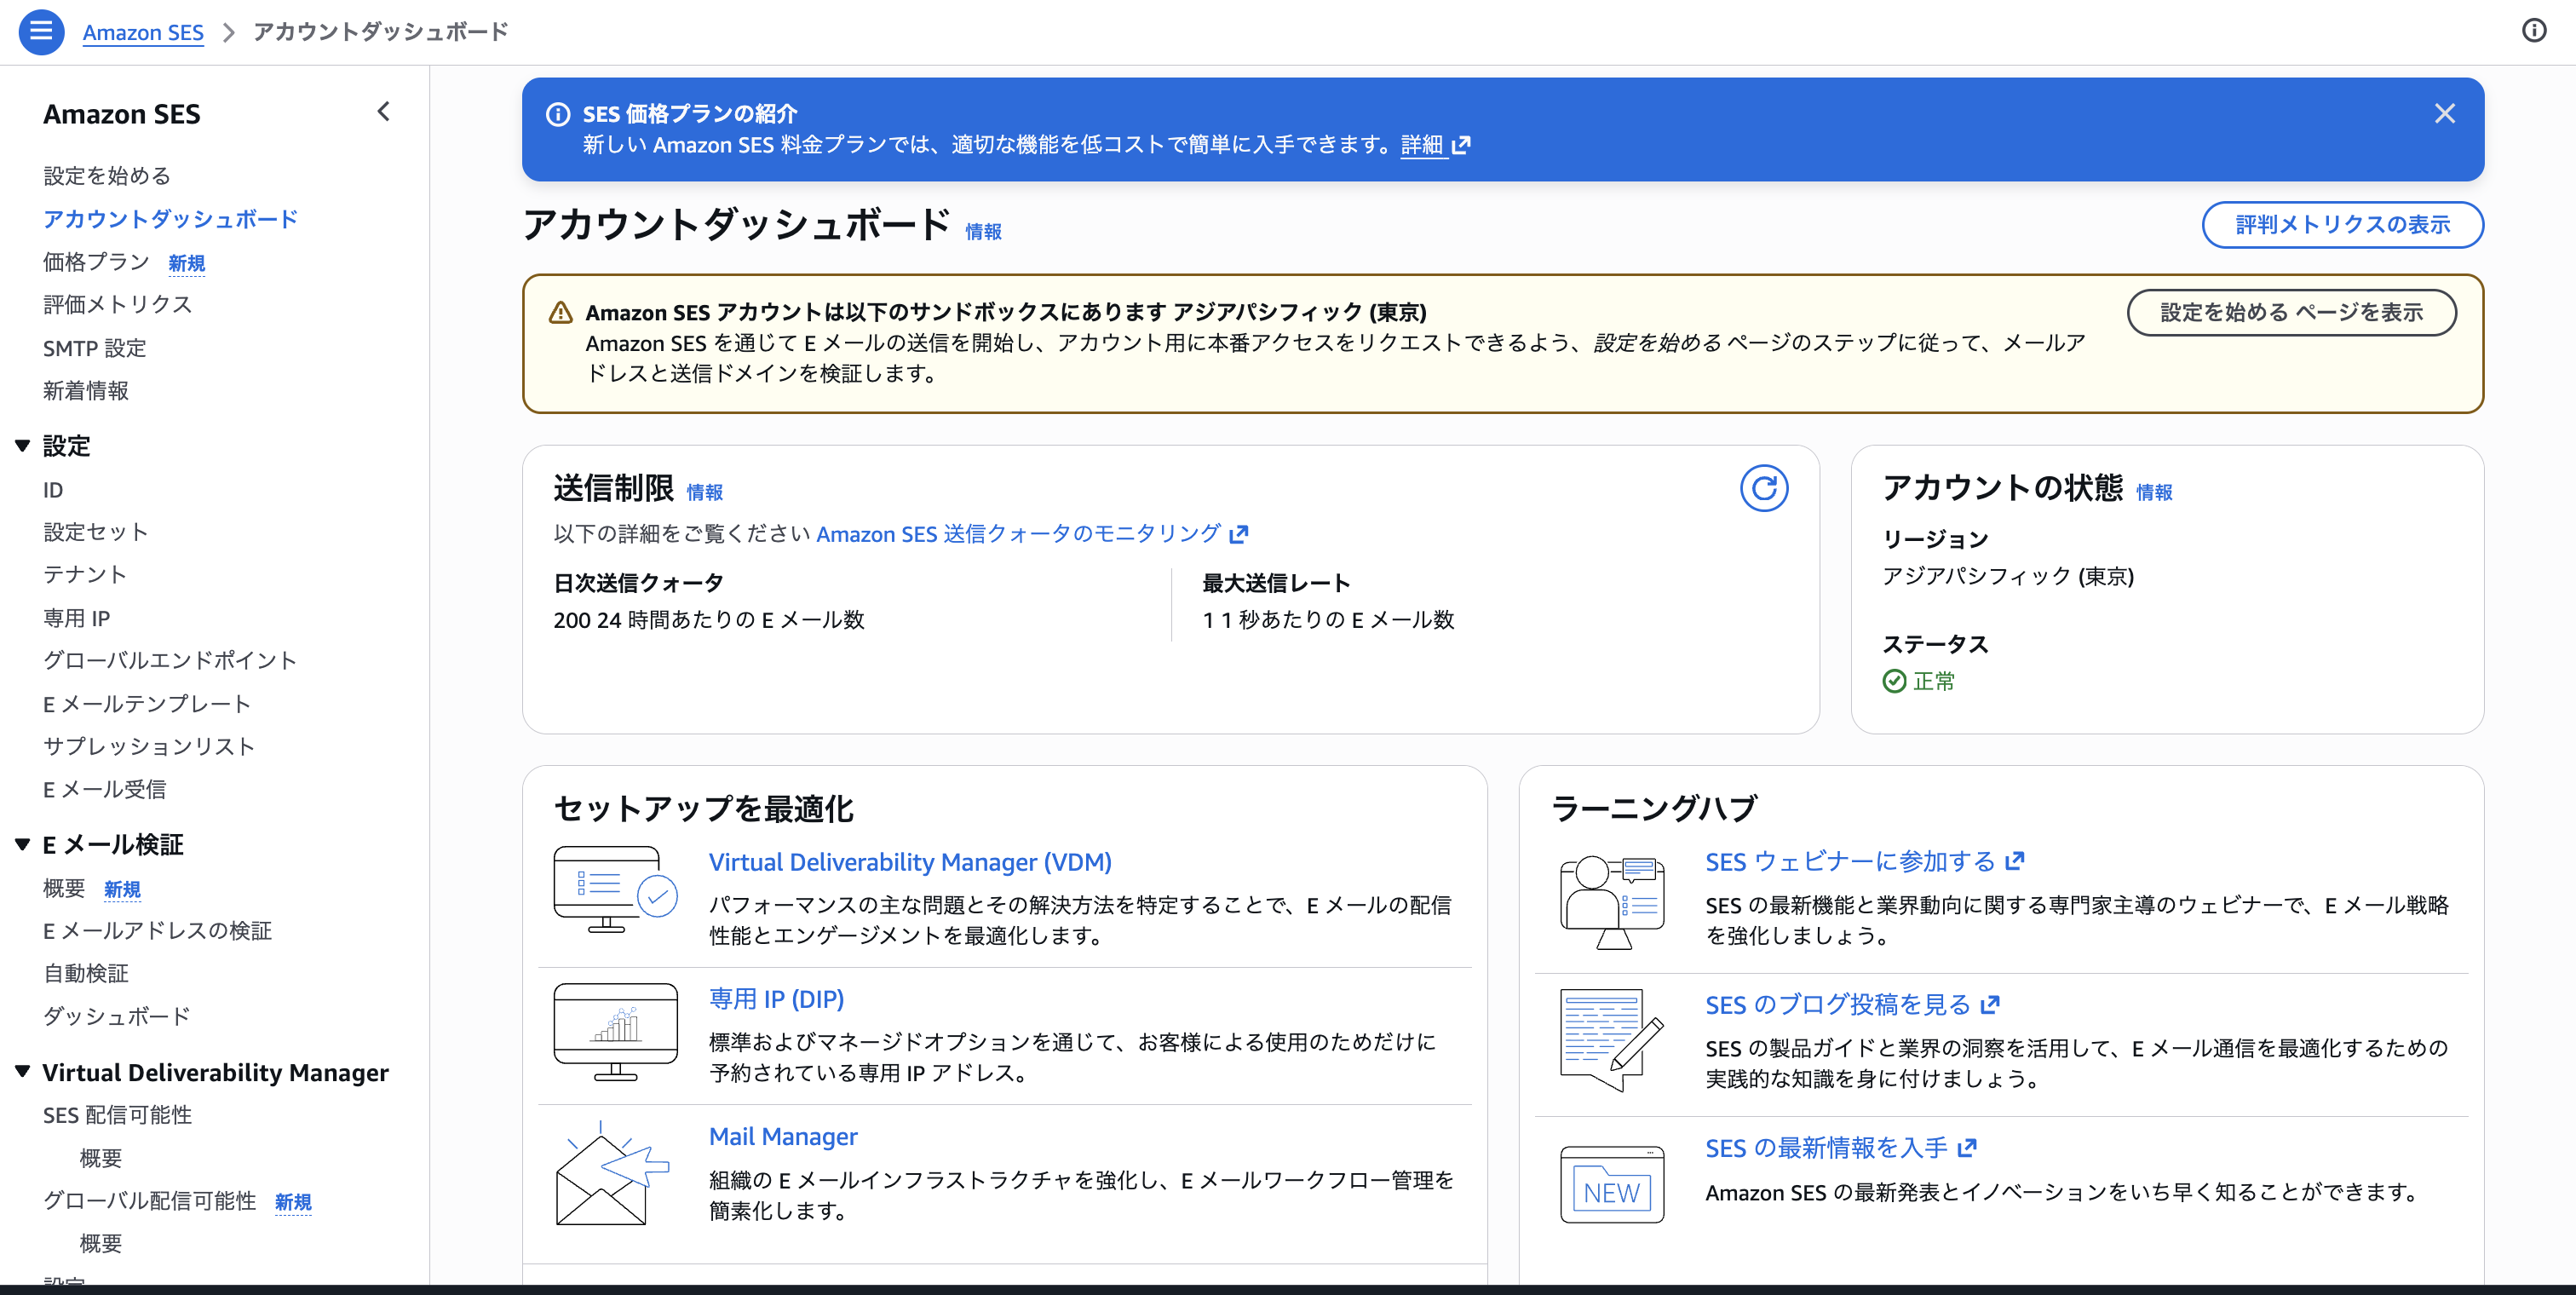Open the 専用 IP (DIP) link
This screenshot has height=1295, width=2576.
coord(776,999)
